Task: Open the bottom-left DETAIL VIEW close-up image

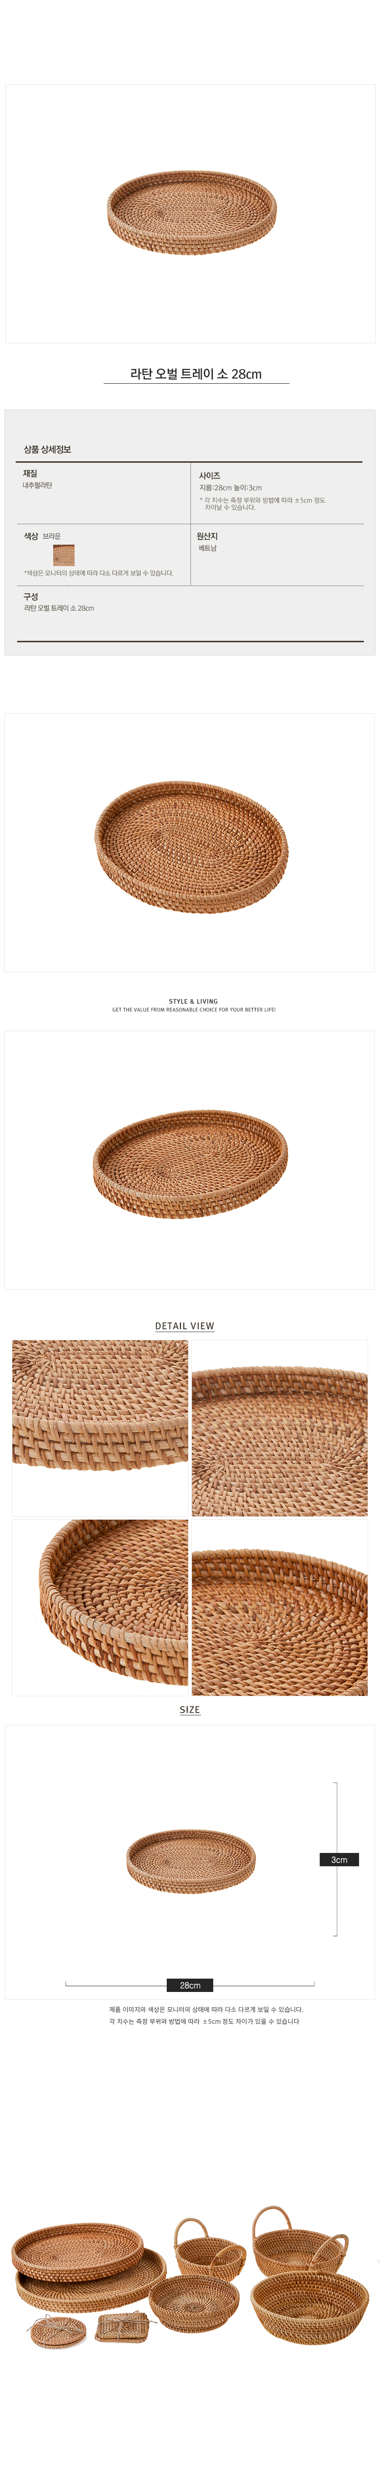Action: 101,1607
